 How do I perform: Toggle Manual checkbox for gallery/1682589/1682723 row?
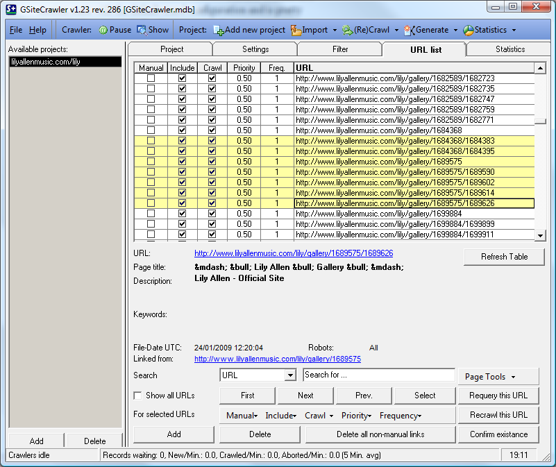151,78
